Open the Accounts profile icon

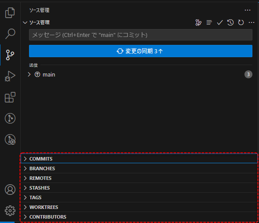10,190
